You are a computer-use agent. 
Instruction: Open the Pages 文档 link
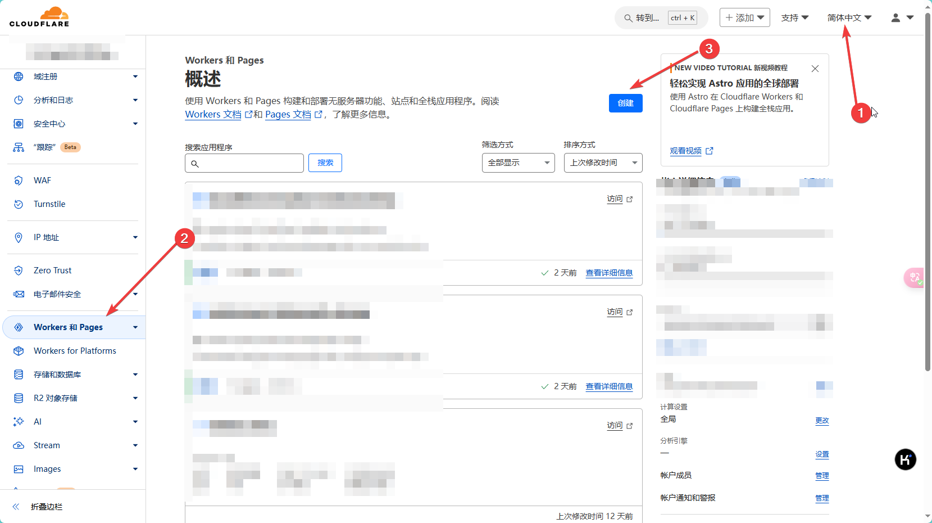pyautogui.click(x=288, y=114)
